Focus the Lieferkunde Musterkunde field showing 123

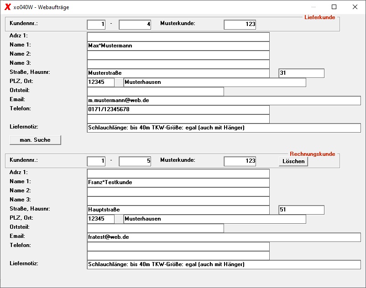coord(240,25)
